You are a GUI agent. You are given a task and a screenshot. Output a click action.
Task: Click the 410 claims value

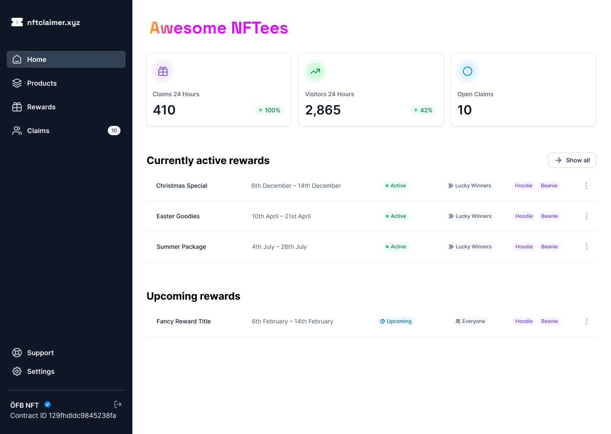click(x=164, y=110)
